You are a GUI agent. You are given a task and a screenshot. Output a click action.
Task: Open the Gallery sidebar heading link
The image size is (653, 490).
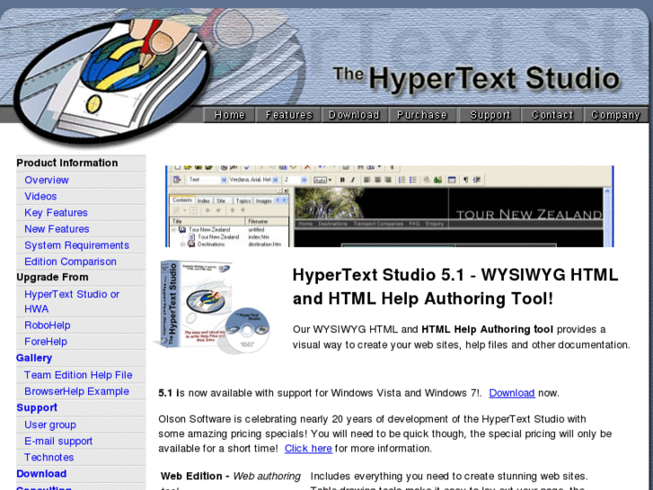[34, 358]
